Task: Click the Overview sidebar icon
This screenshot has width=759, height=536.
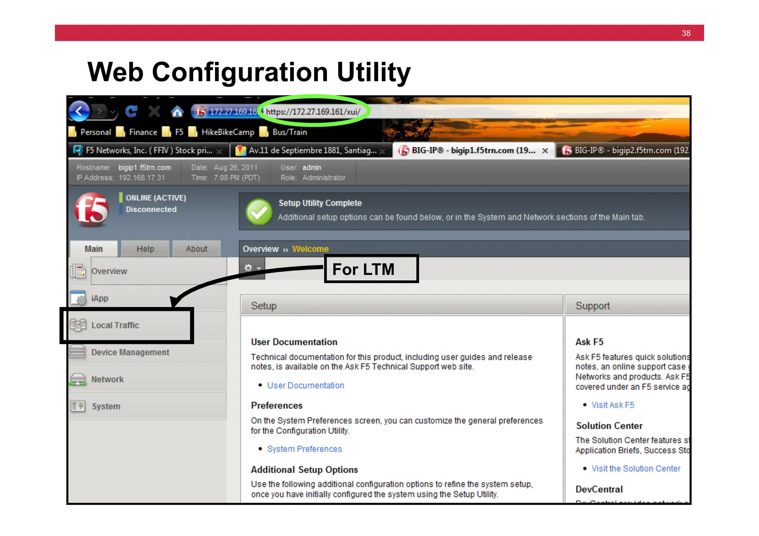Action: coord(78,271)
